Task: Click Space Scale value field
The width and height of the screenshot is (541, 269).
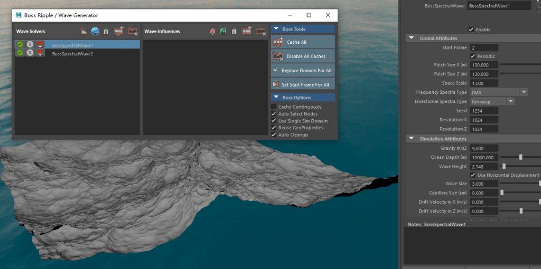Action: 484,83
